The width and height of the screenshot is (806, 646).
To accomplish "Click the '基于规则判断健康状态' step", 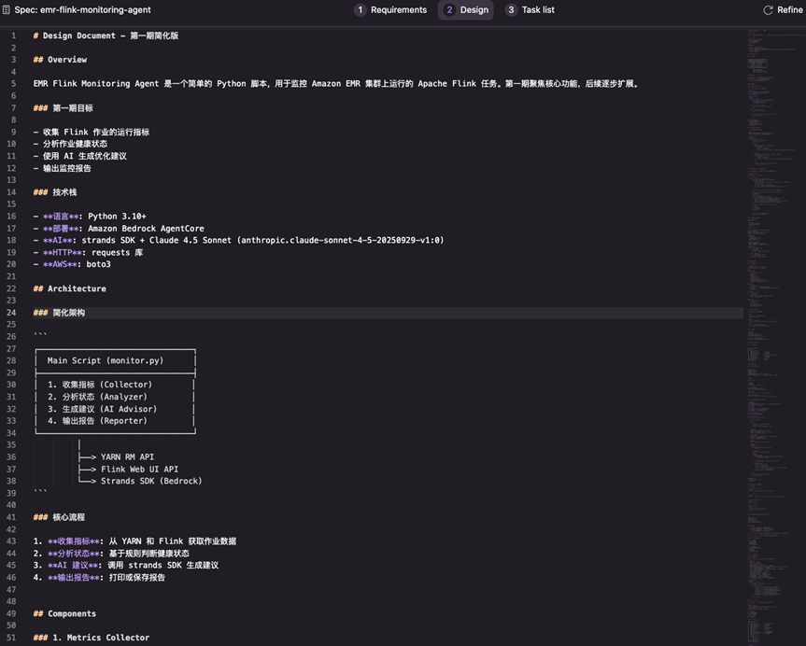I will click(x=149, y=554).
